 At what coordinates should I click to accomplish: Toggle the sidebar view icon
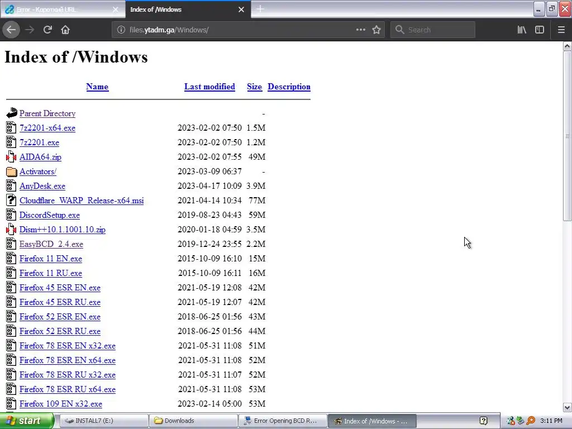540,30
